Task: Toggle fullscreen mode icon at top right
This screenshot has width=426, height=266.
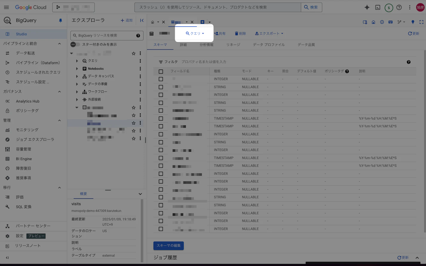Action: click(421, 22)
